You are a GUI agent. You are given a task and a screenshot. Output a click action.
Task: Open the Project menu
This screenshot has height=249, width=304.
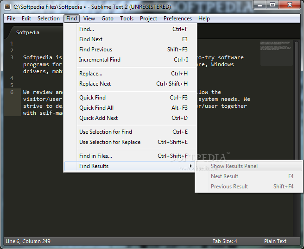148,19
